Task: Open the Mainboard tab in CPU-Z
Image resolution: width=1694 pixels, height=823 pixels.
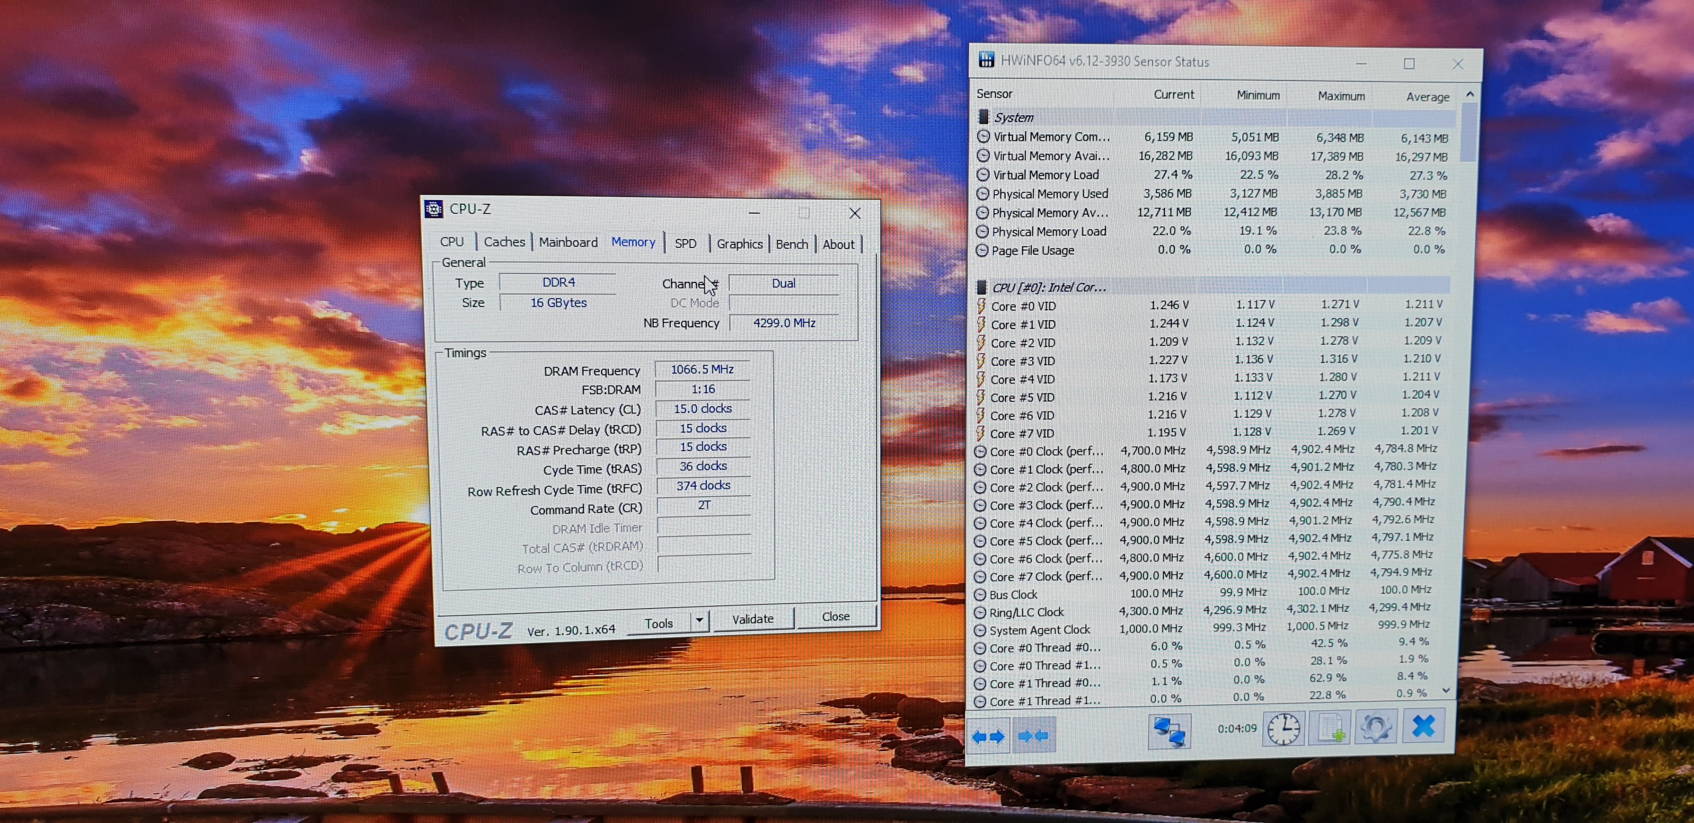Action: (x=568, y=242)
